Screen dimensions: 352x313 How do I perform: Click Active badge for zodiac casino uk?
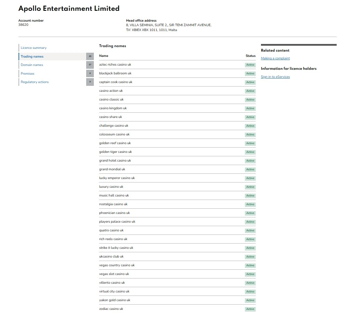point(250,309)
